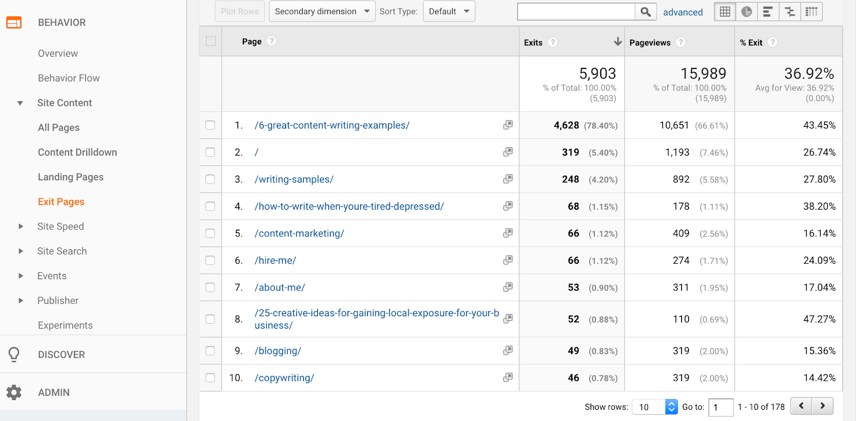The height and width of the screenshot is (421, 856).
Task: Open /about-me/ external link icon
Action: click(508, 287)
